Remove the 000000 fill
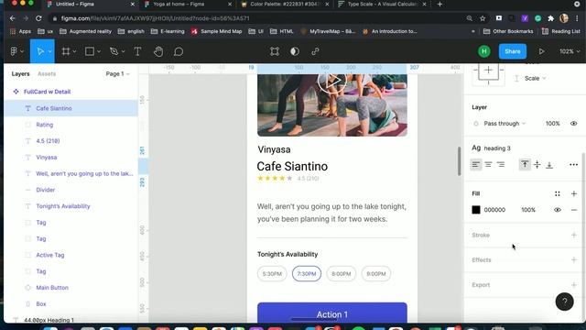Screen dimensions: 586x330 [x=574, y=210]
